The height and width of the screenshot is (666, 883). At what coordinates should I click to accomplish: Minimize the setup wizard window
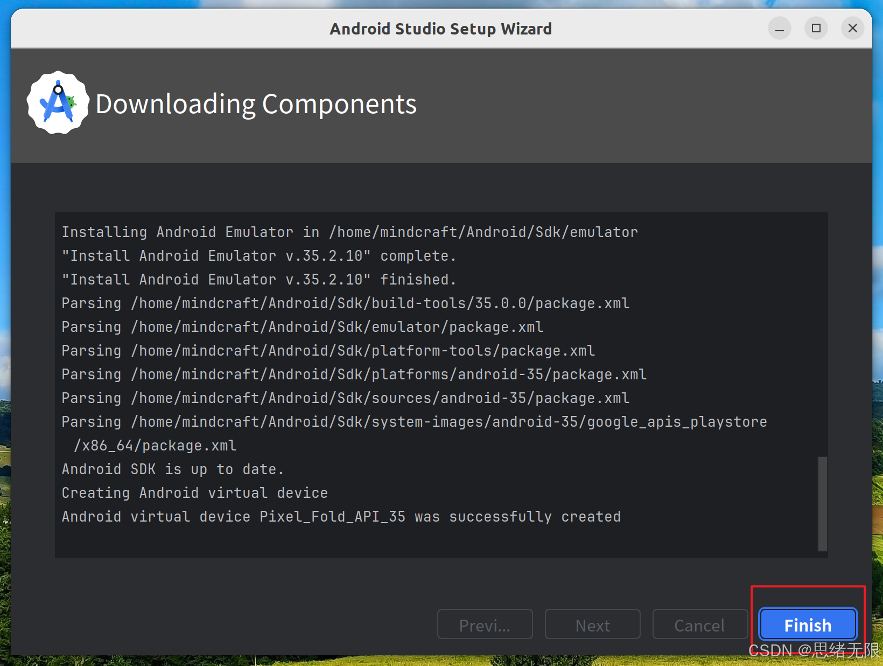tap(779, 29)
